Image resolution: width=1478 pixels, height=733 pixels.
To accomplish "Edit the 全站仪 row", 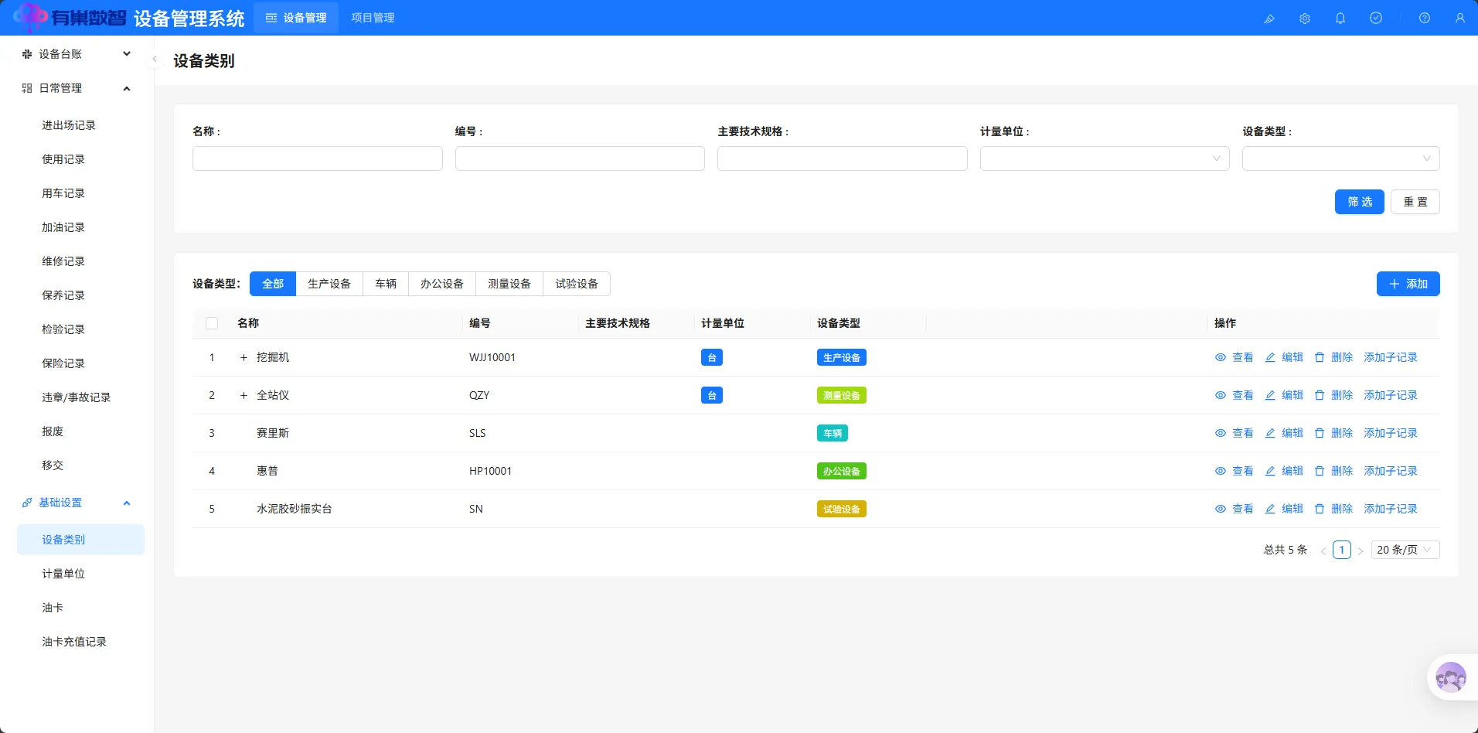I will point(1284,395).
